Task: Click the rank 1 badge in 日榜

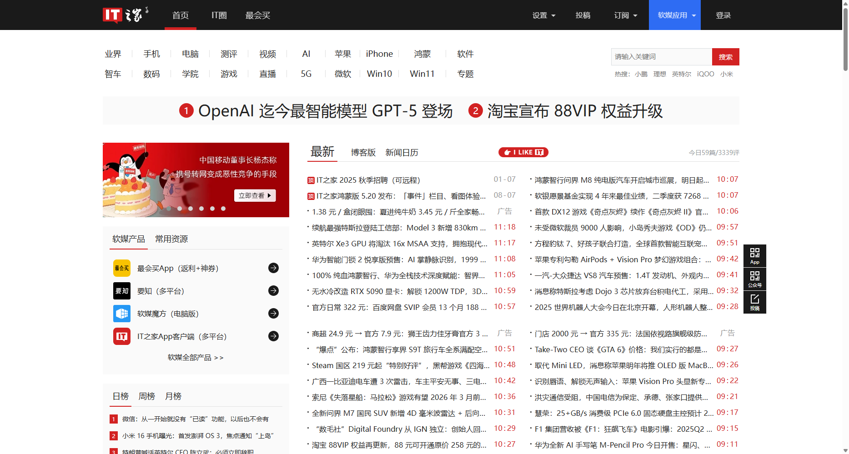Action: point(114,419)
